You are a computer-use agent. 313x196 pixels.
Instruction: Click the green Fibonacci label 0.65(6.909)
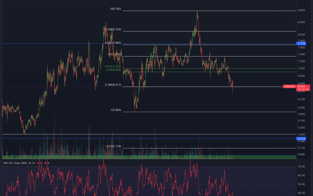114,70
